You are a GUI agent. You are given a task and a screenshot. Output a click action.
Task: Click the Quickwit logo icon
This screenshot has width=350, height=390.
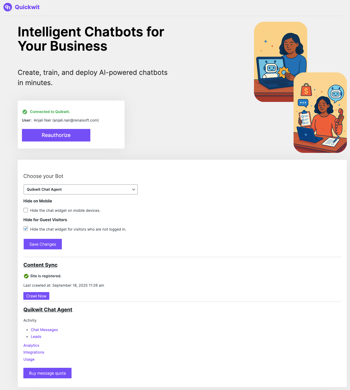[8, 7]
